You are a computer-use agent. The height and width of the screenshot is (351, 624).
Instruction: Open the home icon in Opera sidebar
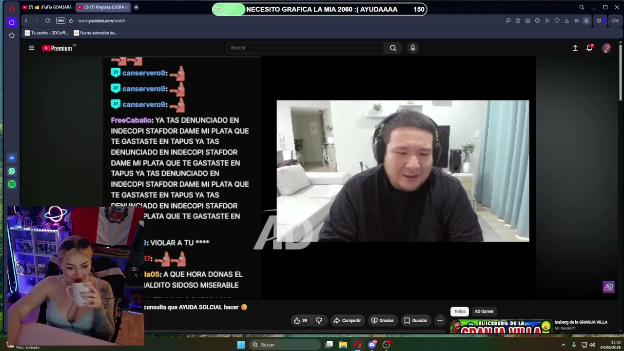coord(12,22)
